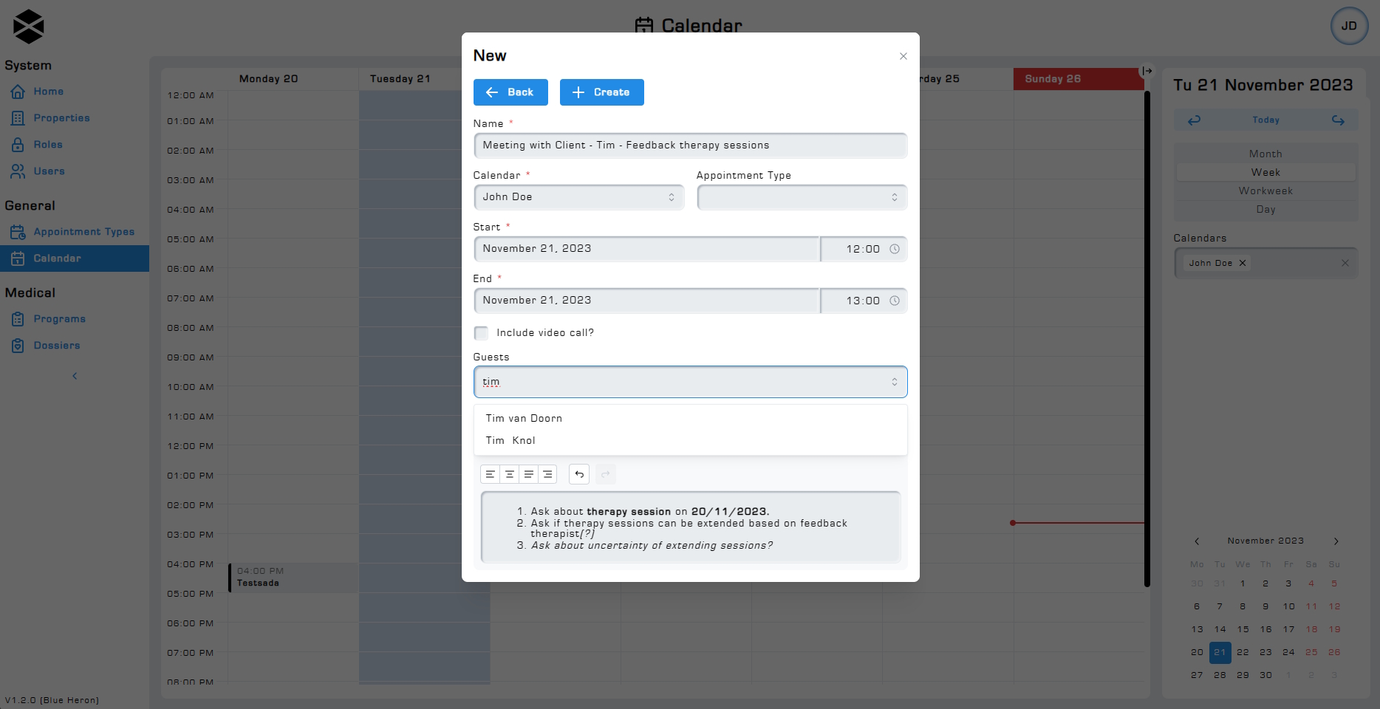Image resolution: width=1380 pixels, height=709 pixels.
Task: Click the Home house icon
Action: (x=18, y=92)
